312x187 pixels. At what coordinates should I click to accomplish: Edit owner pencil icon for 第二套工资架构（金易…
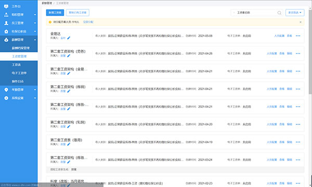point(69,74)
